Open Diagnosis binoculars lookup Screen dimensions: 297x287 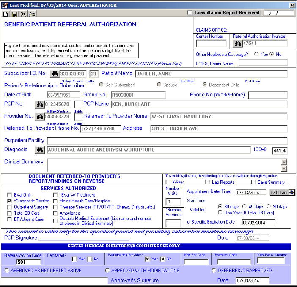pyautogui.click(x=40, y=150)
